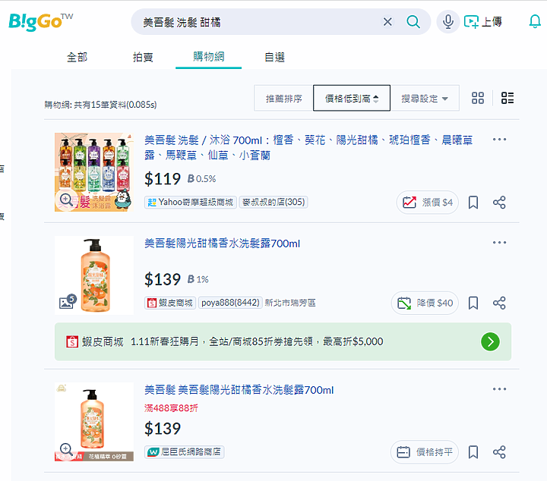View price history 漲價 $4

pyautogui.click(x=427, y=203)
